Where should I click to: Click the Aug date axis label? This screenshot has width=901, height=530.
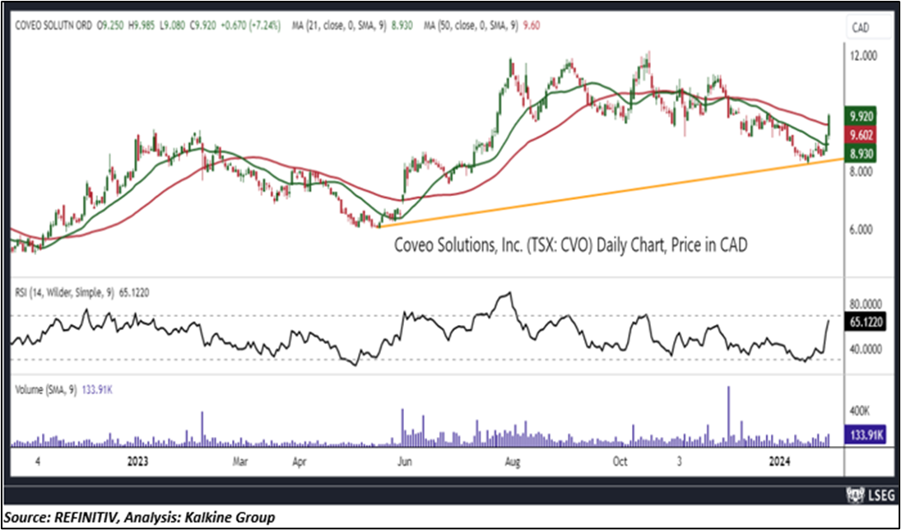click(x=513, y=460)
